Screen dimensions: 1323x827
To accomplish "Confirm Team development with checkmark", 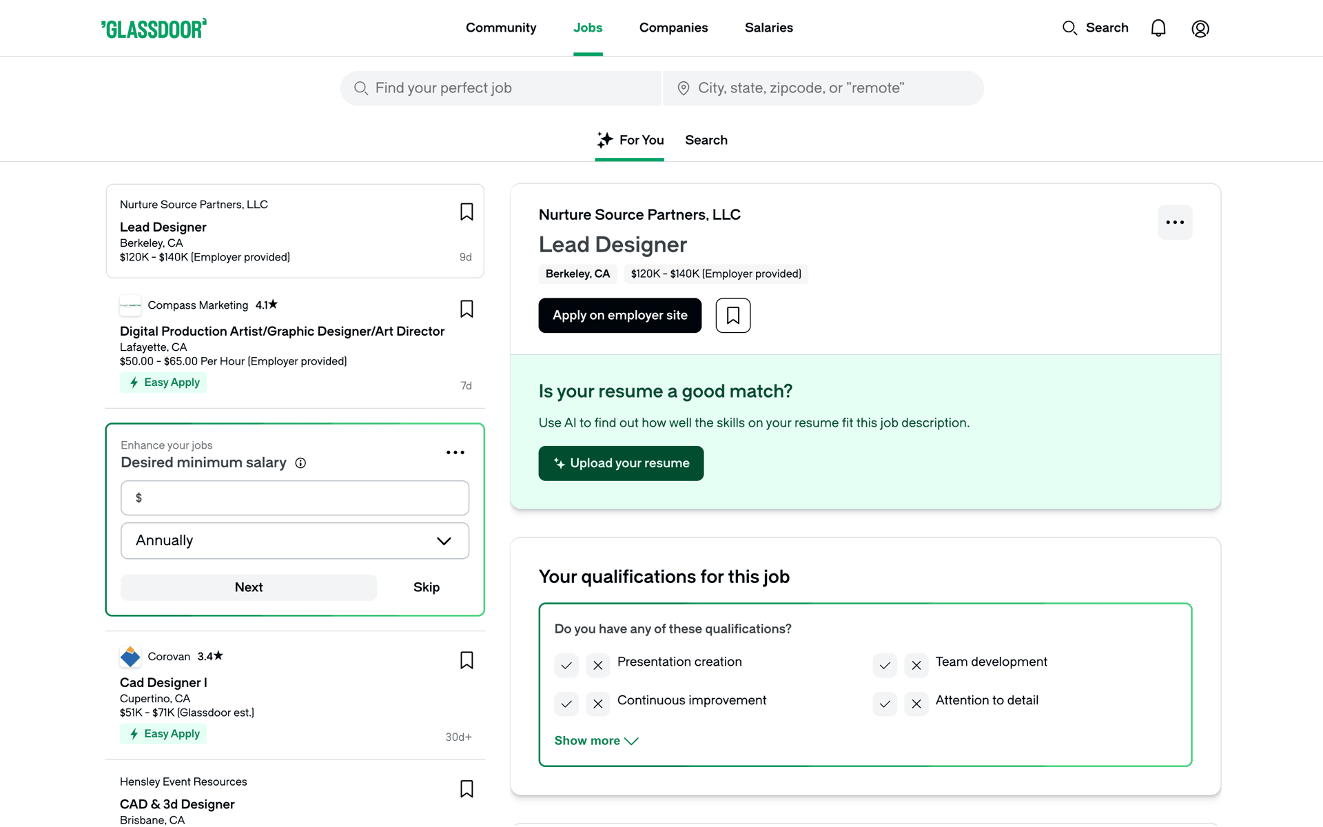I will coord(885,665).
